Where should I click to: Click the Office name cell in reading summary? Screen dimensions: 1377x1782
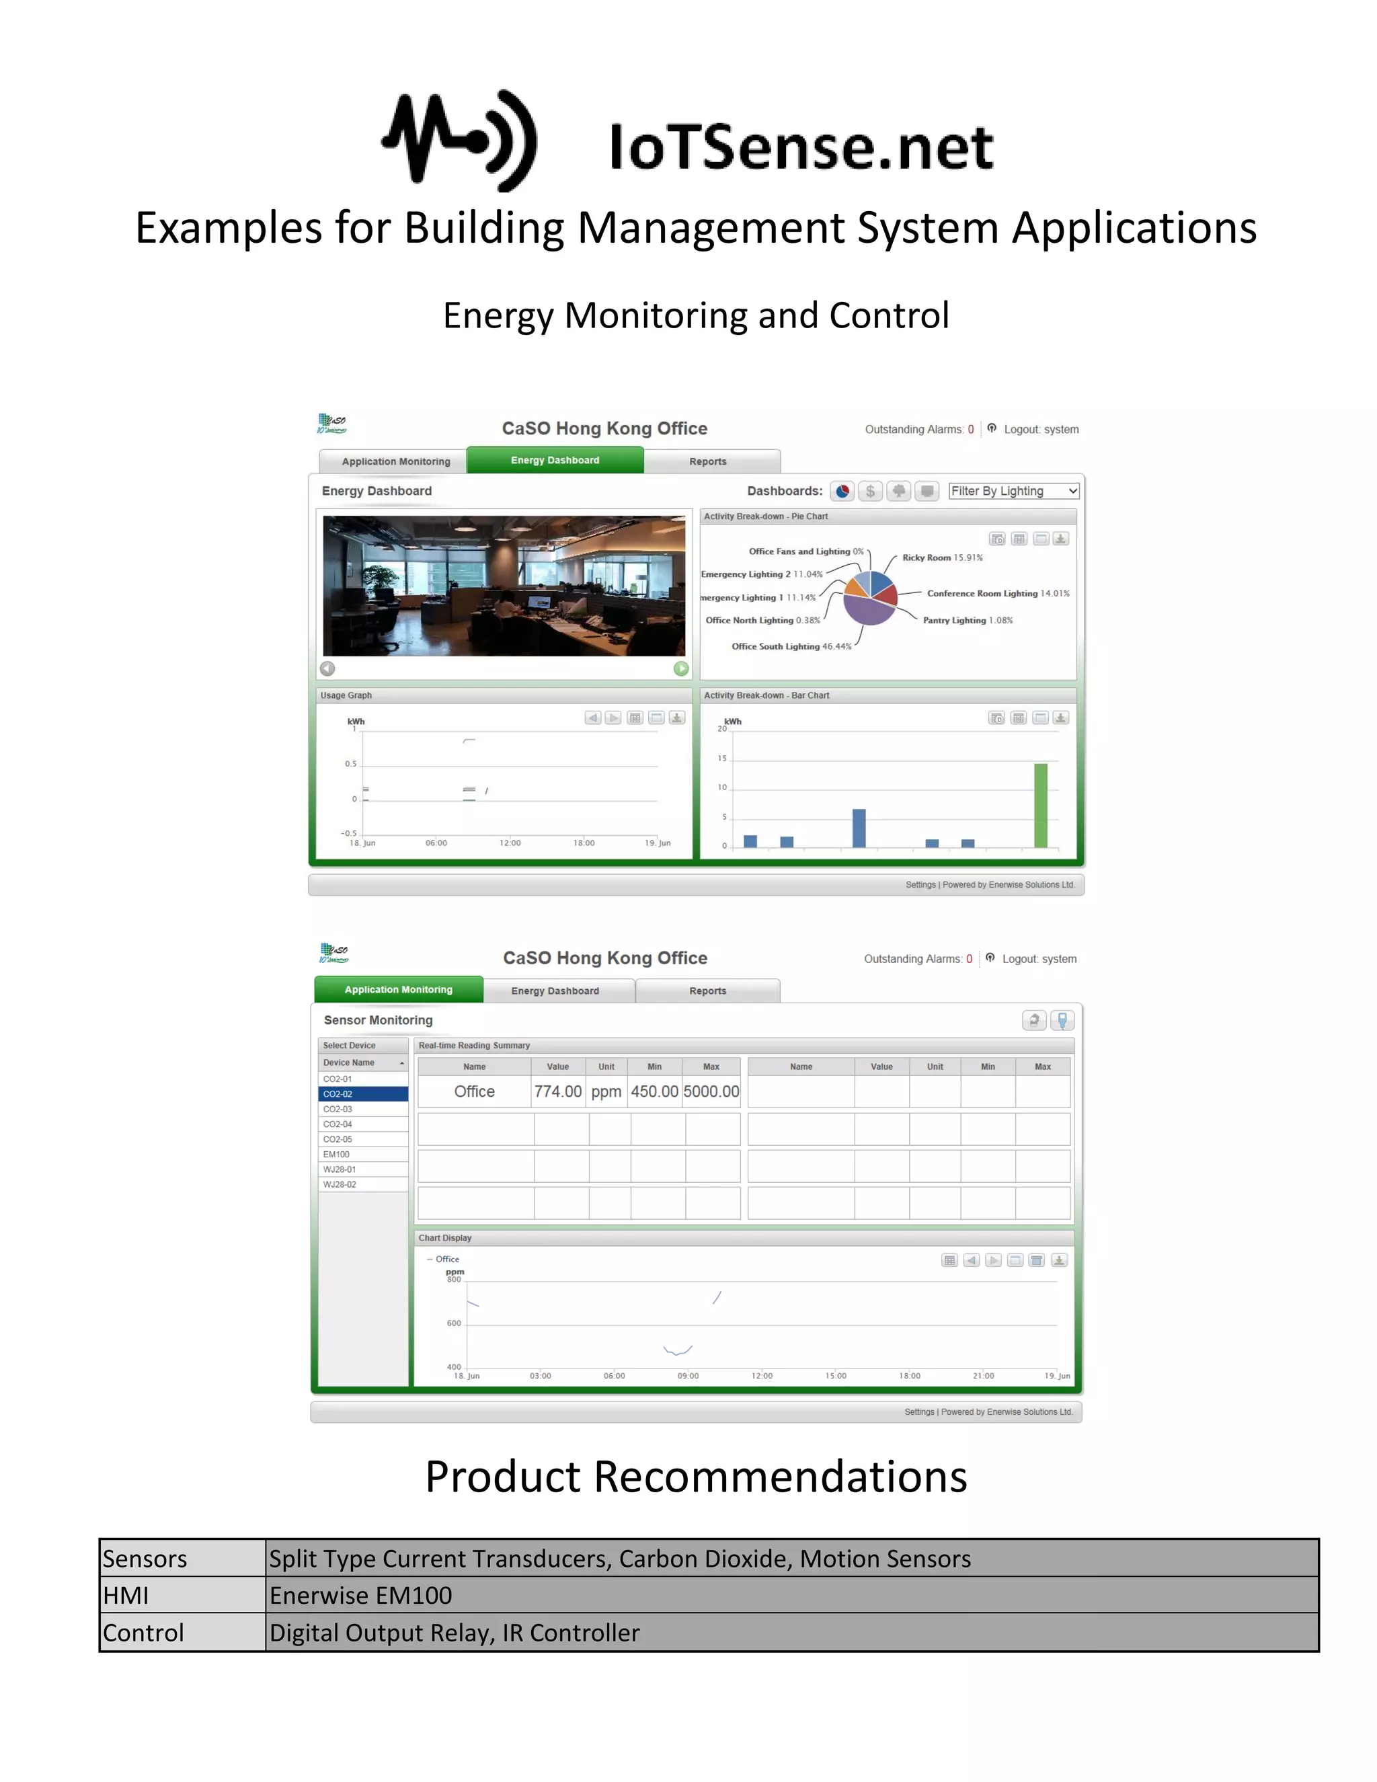(475, 1091)
